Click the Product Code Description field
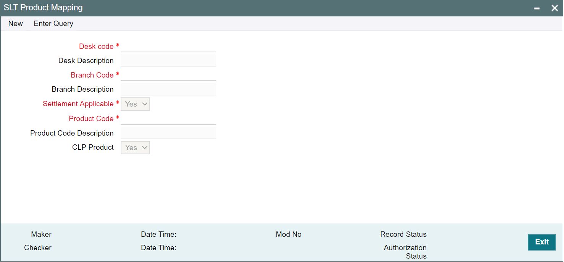This screenshot has width=564, height=262. [168, 133]
